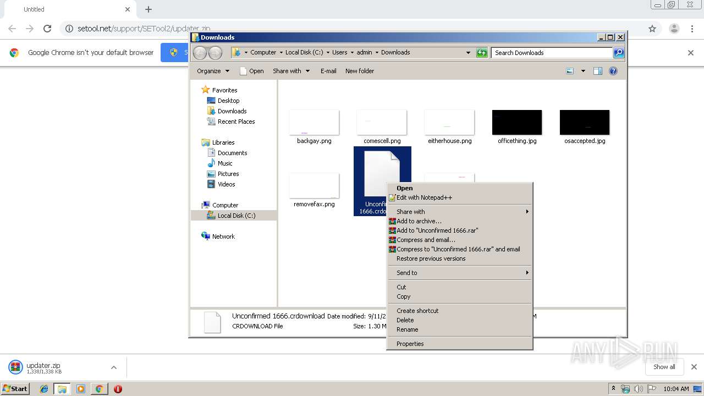This screenshot has height=396, width=704.
Task: Open the updater.zip download options arrow
Action: [114, 367]
